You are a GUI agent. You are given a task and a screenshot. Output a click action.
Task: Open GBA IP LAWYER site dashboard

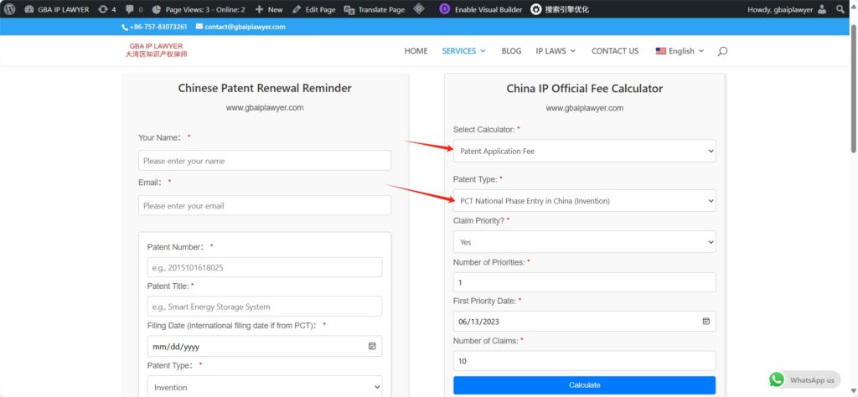click(x=57, y=9)
